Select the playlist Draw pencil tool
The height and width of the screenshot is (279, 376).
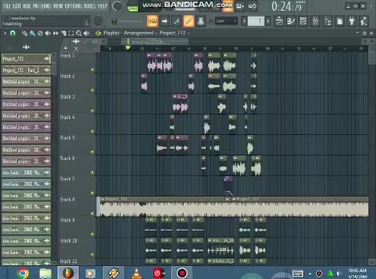pyautogui.click(x=25, y=33)
